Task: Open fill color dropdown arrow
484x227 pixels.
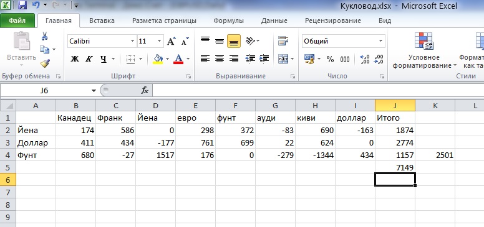Action: (x=168, y=58)
